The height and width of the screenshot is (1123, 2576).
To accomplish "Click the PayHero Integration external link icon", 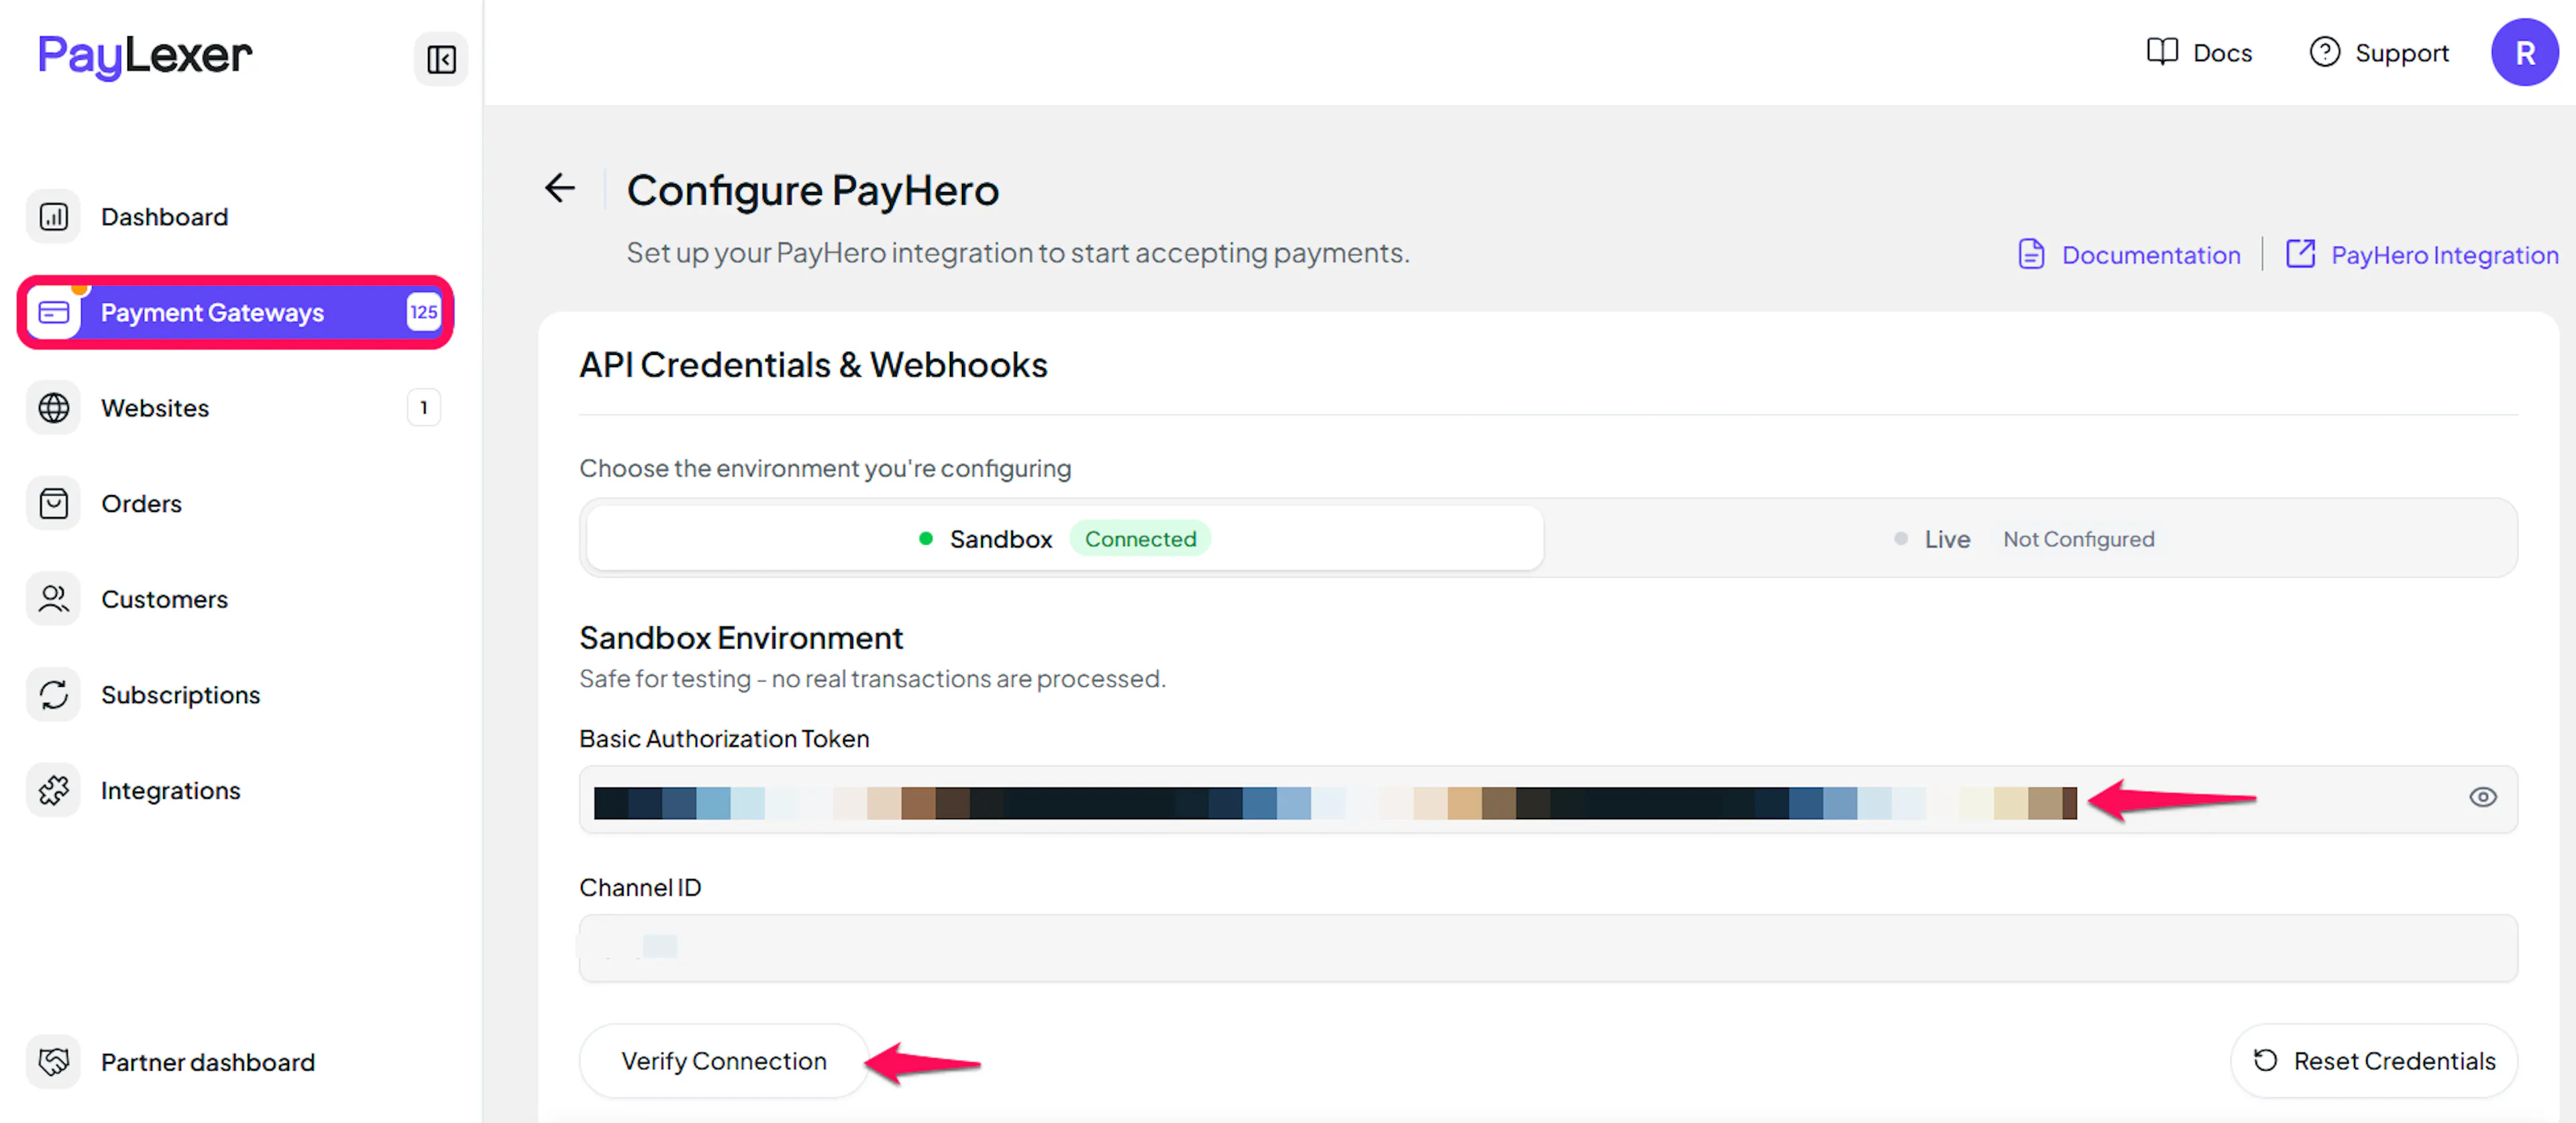I will pyautogui.click(x=2300, y=253).
